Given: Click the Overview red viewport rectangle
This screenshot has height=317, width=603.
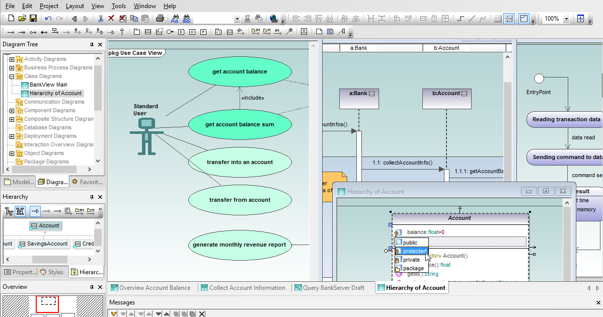Looking at the screenshot, I should (47, 304).
